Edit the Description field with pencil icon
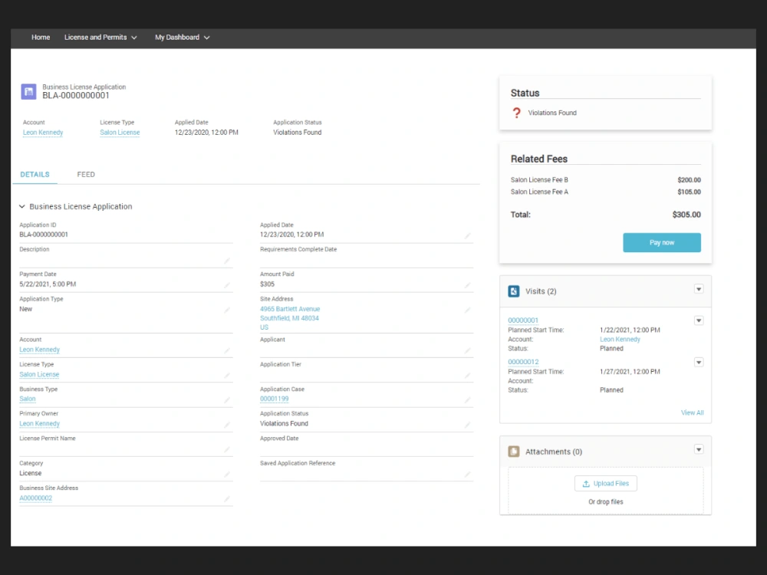The width and height of the screenshot is (767, 575). pos(226,261)
